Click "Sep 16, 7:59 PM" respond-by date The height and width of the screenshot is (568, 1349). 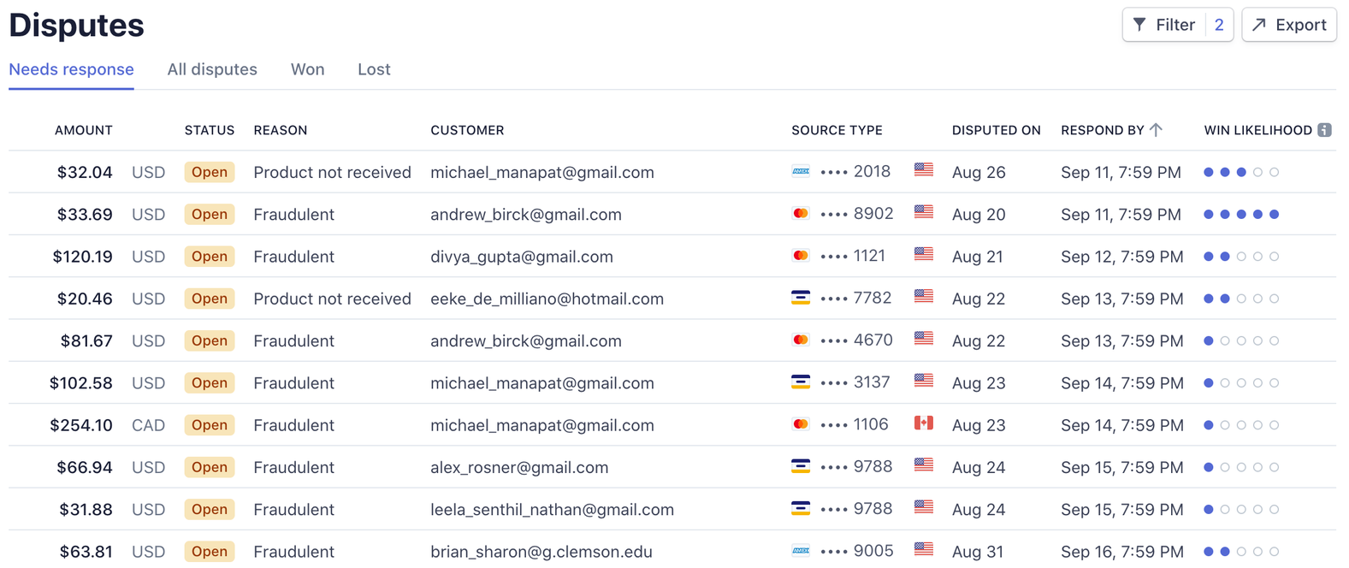1122,552
